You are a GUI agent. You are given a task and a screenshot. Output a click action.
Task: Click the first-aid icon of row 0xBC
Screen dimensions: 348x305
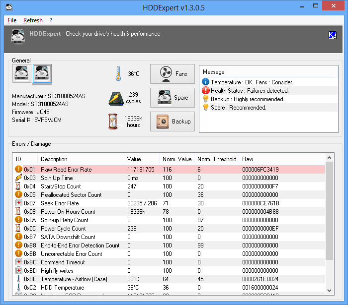point(18,262)
